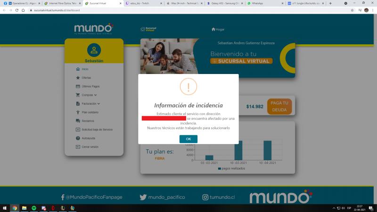Reload the current page
The width and height of the screenshot is (377, 212).
[x=17, y=10]
